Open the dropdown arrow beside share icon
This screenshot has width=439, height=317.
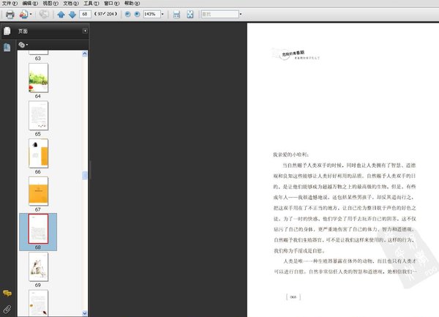(31, 15)
